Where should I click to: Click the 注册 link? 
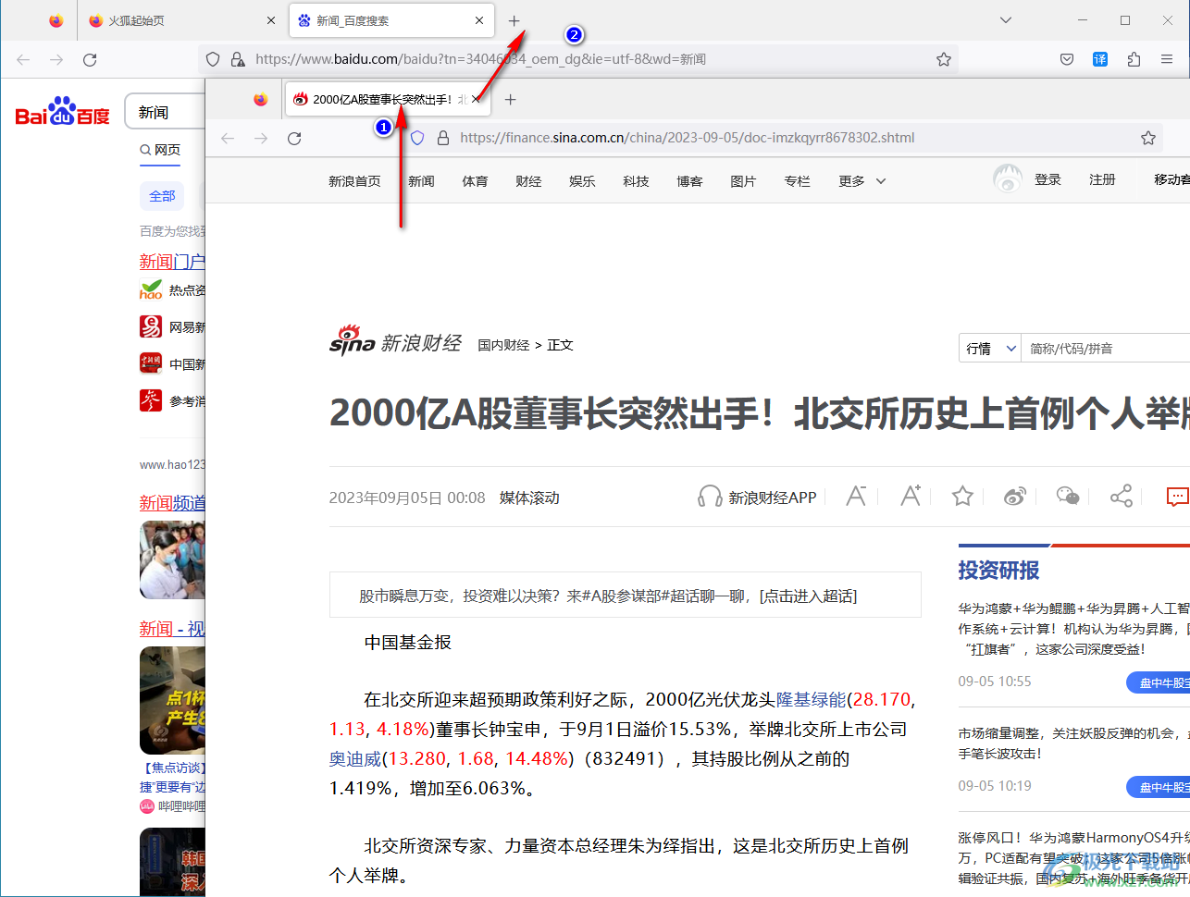[1102, 179]
